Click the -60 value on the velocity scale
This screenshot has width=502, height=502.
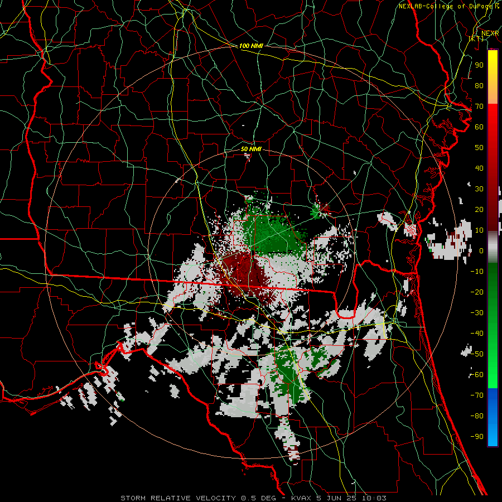[477, 375]
